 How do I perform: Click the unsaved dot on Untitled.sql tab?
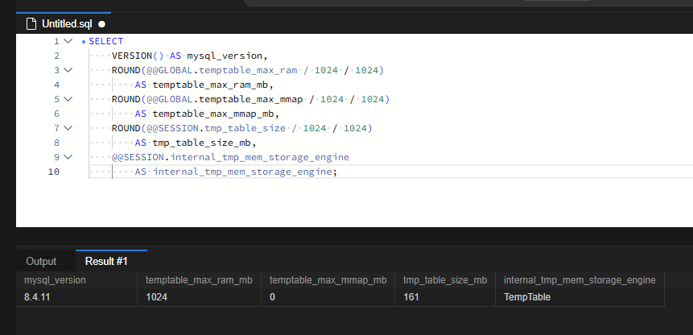101,24
